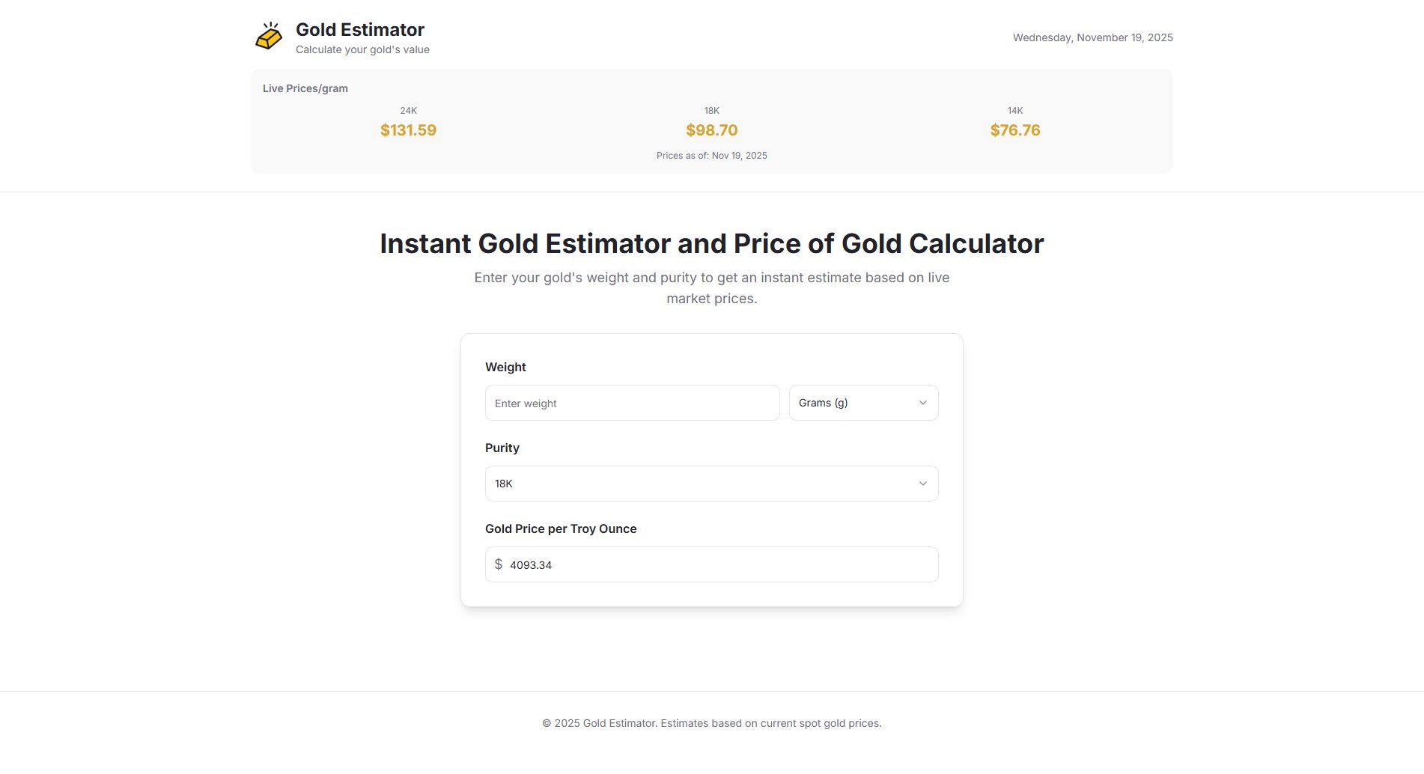Image resolution: width=1424 pixels, height=774 pixels.
Task: Click inside the Enter weight input field
Action: (x=631, y=403)
